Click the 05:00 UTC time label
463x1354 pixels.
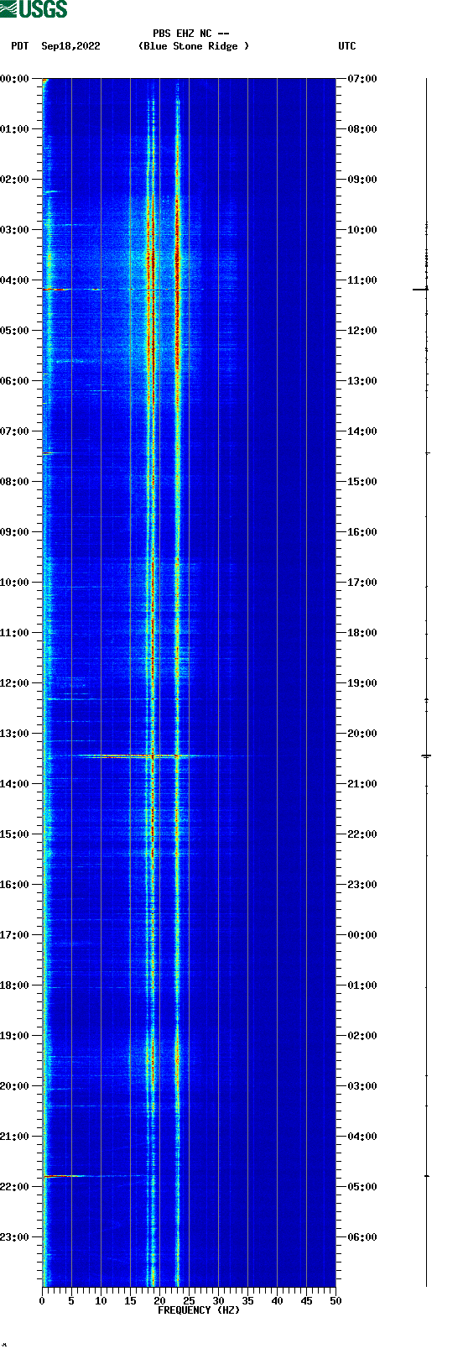[x=362, y=1187]
